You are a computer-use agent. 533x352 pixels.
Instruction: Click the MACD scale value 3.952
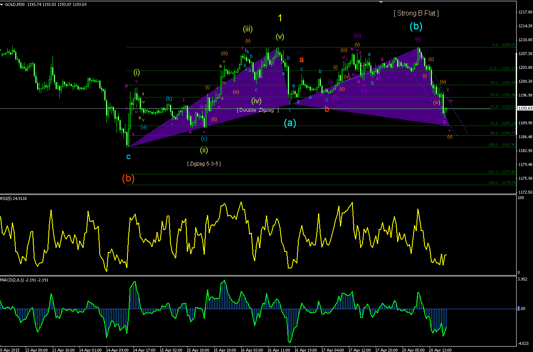pos(523,279)
